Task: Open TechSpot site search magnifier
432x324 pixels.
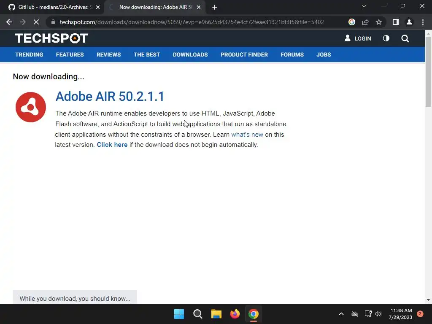Action: [x=405, y=38]
